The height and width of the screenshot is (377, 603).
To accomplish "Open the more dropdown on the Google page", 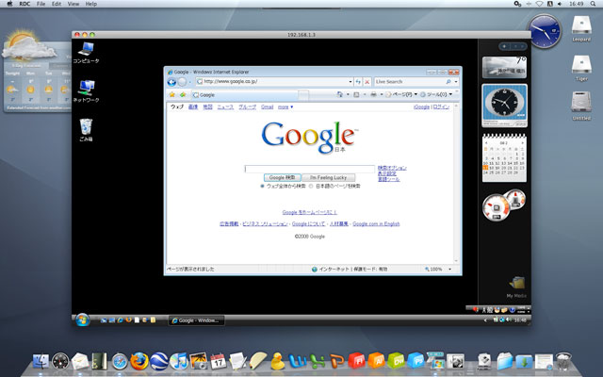I will point(285,107).
